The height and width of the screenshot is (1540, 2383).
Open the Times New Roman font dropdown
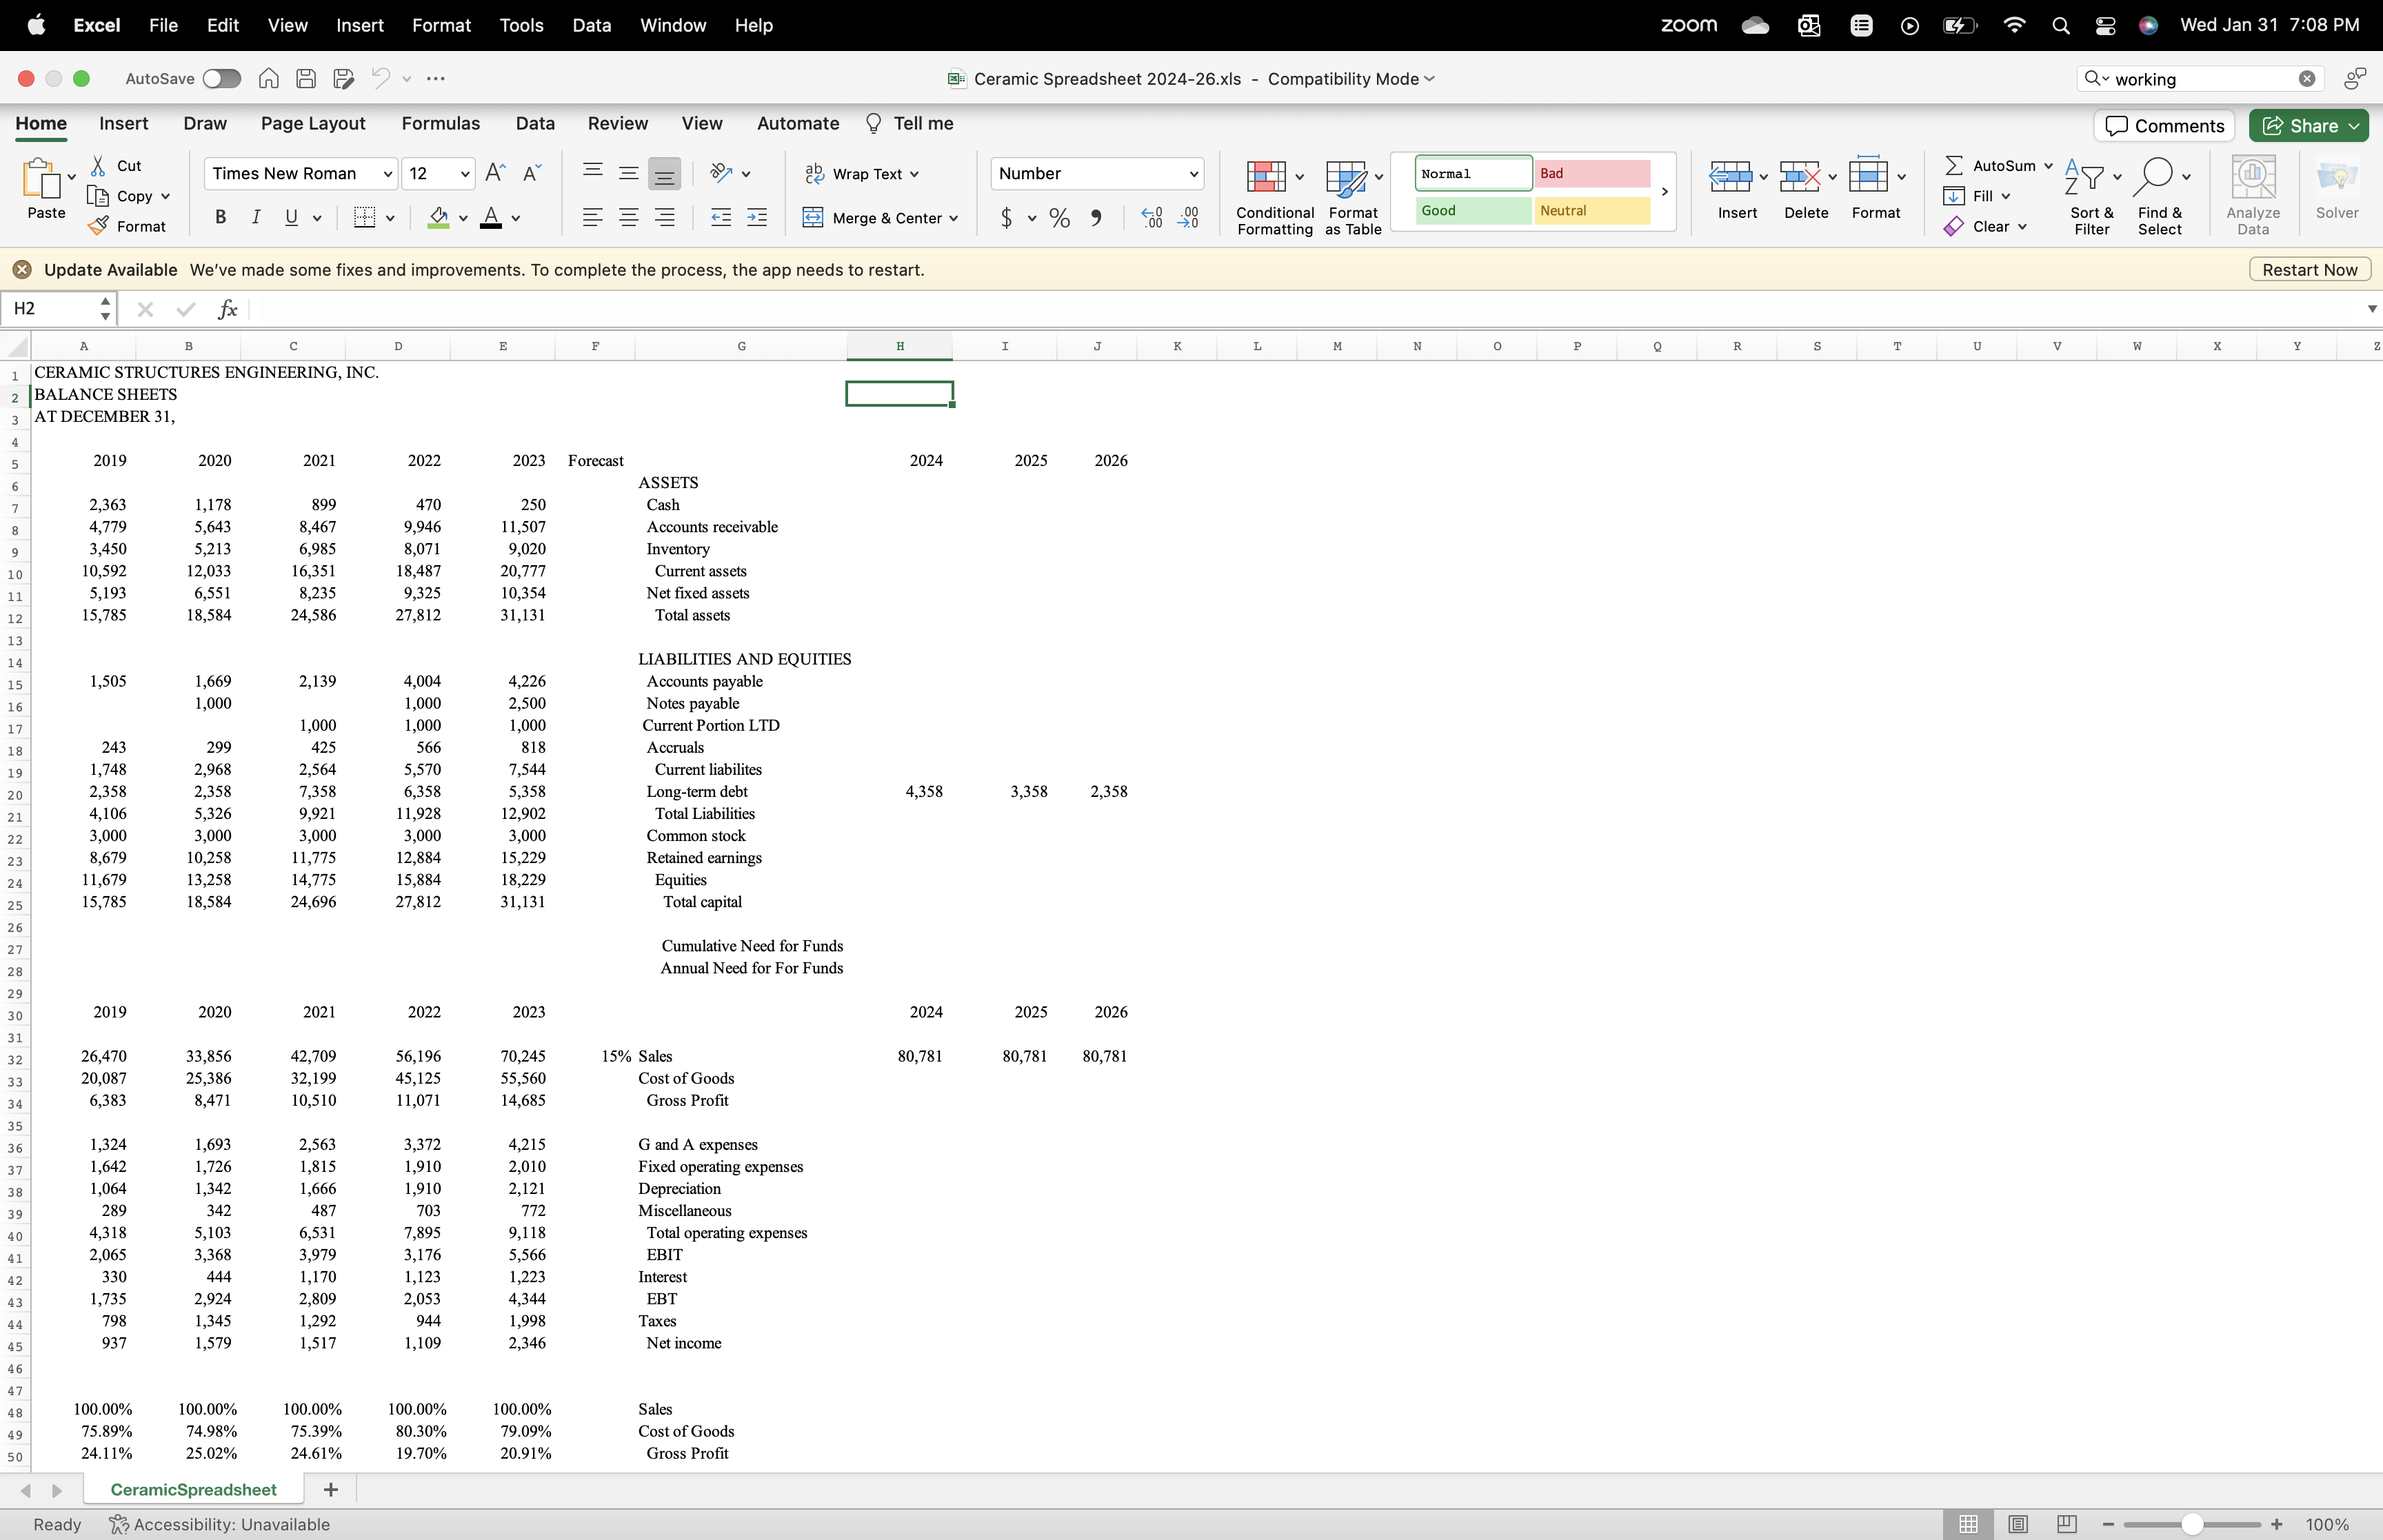(388, 174)
